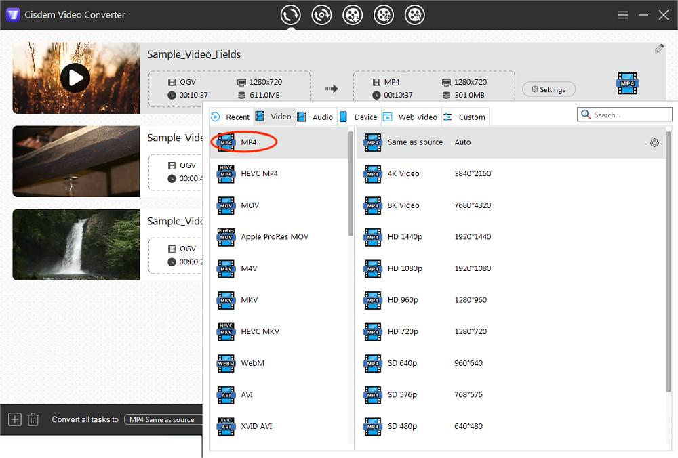
Task: Choose Same as source Auto preset
Action: [x=511, y=142]
